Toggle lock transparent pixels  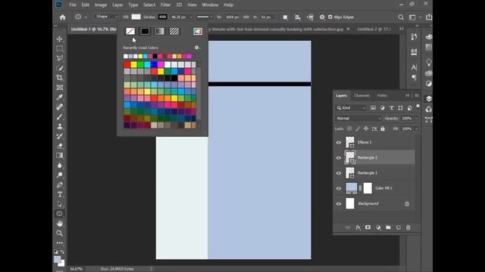click(x=349, y=129)
